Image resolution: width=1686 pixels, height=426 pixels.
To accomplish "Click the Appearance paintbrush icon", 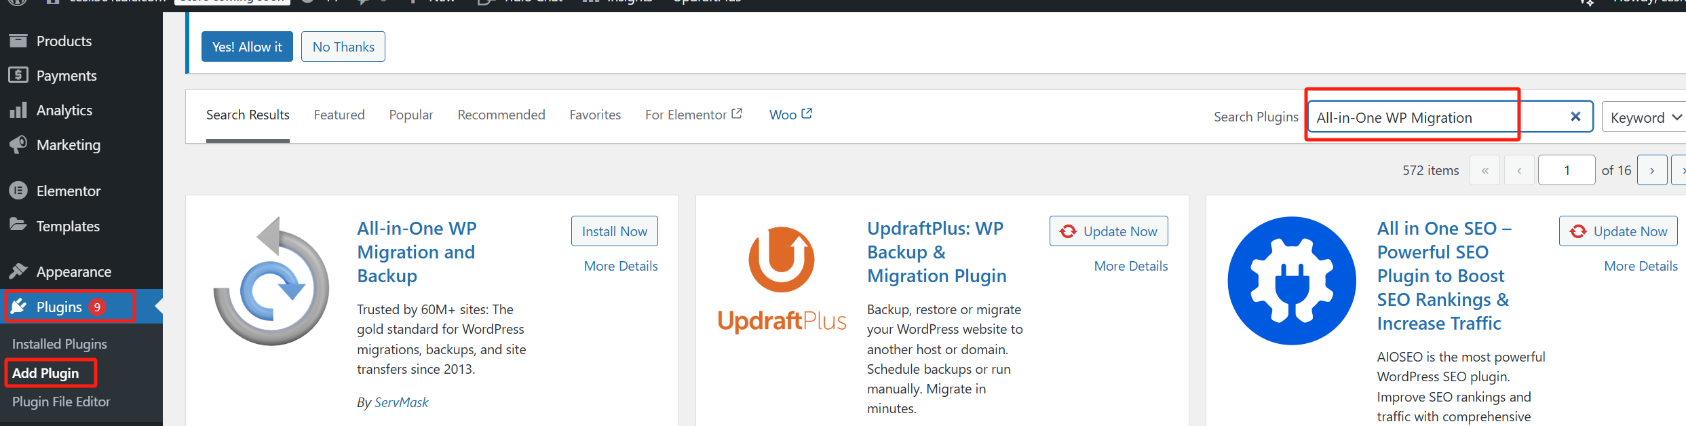I will pos(18,271).
